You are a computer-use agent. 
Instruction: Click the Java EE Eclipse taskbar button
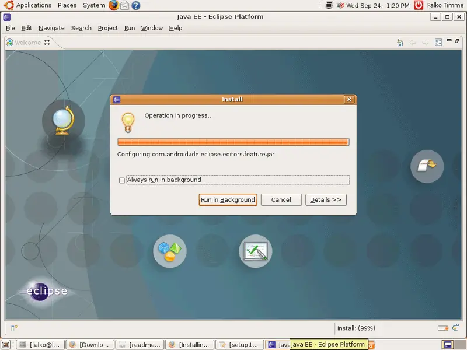[x=278, y=345]
